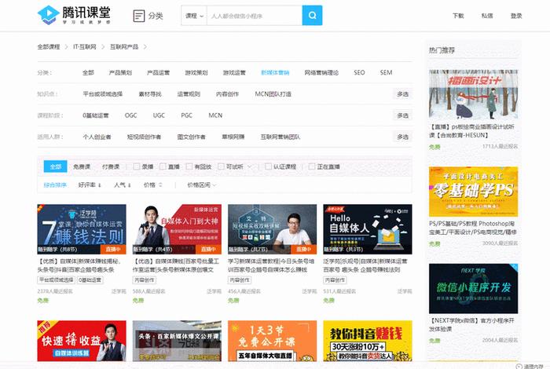Filter by 0基础运营 in the 课程阶段 row
Screen dimensions: 550x369
[x=95, y=115]
